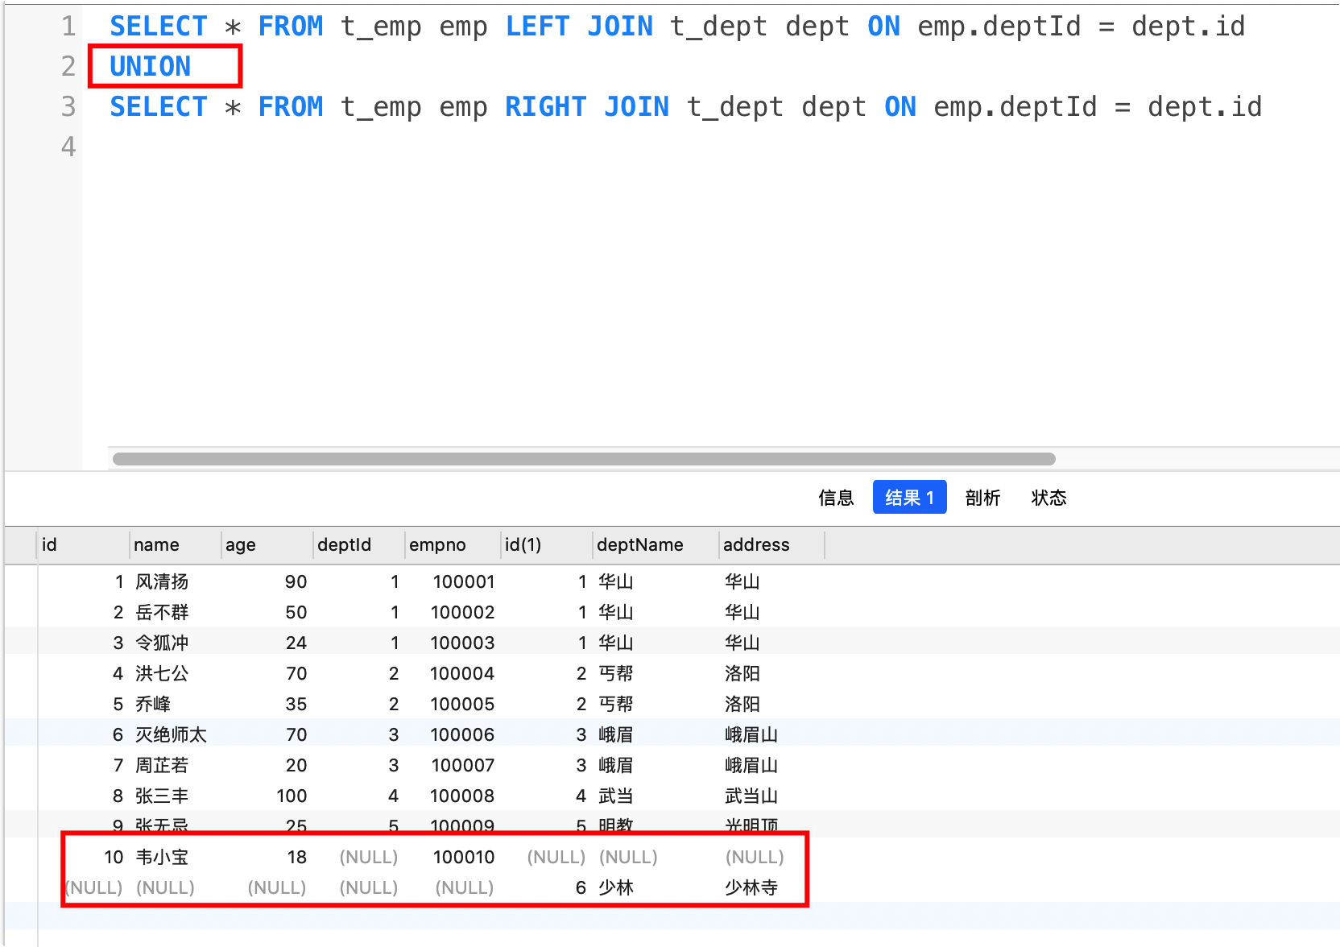Select the 结果 1 tab
This screenshot has height=947, width=1340.
pyautogui.click(x=908, y=498)
